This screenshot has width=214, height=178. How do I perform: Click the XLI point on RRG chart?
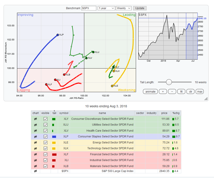(55, 80)
